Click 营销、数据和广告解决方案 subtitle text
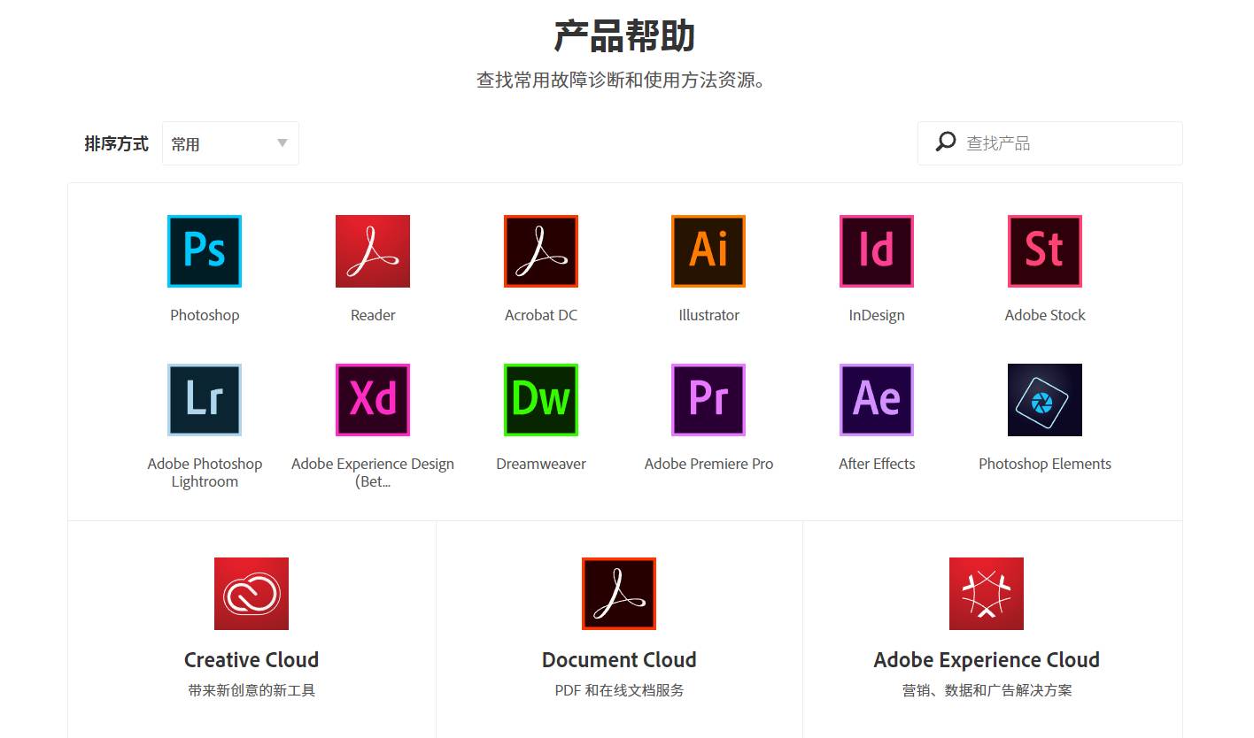 987,690
